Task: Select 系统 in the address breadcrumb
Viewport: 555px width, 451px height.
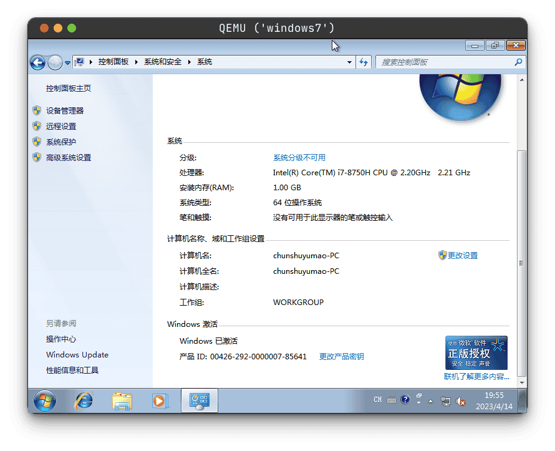Action: tap(205, 62)
